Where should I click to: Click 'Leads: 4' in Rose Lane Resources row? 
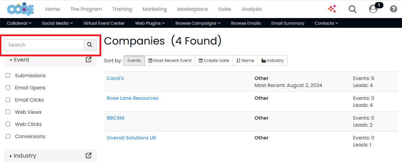click(x=363, y=105)
